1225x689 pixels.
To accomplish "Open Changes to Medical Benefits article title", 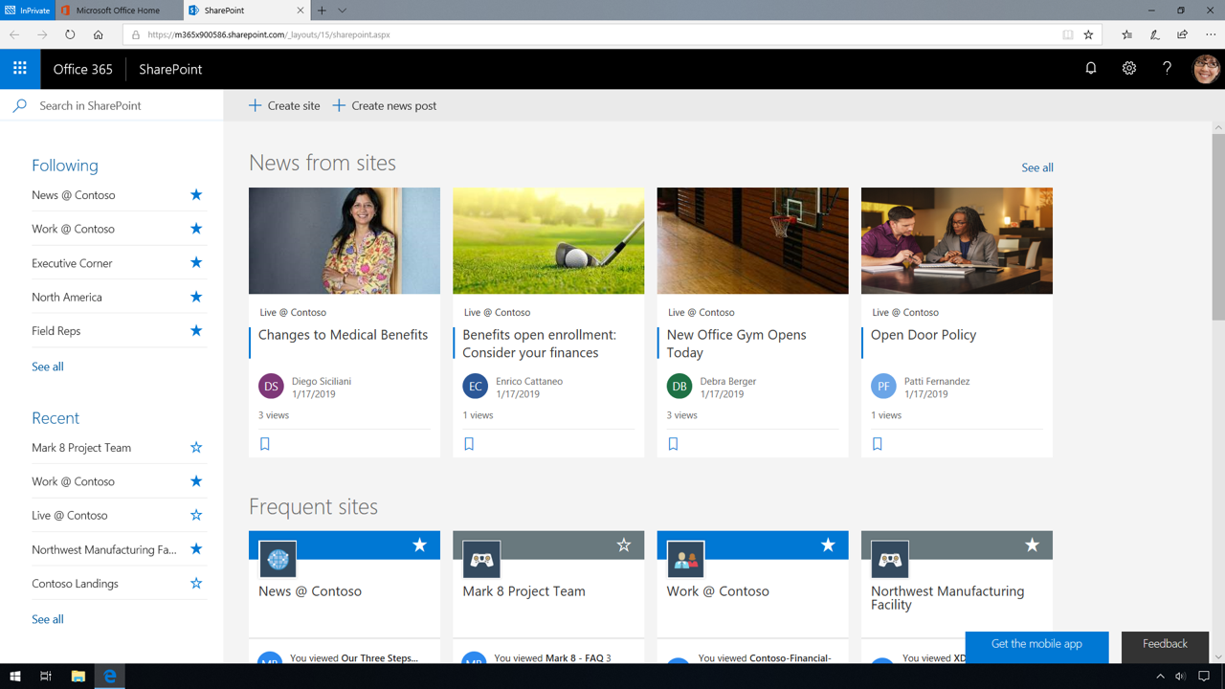I will click(x=343, y=335).
